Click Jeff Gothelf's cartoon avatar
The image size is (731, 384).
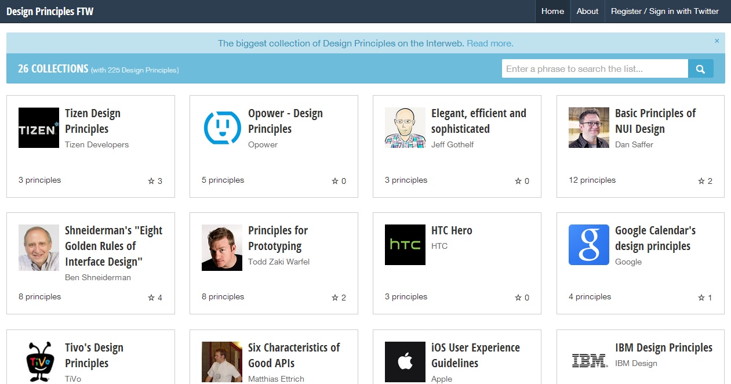click(x=405, y=128)
